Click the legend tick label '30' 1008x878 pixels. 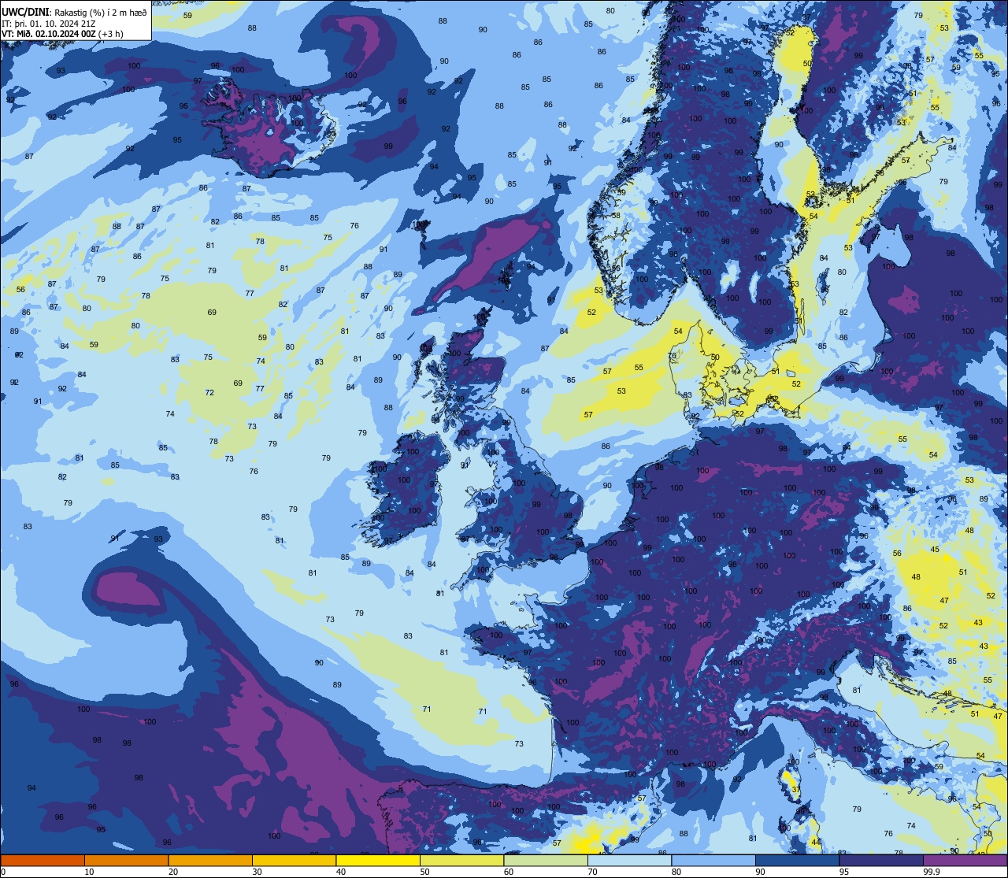click(257, 872)
